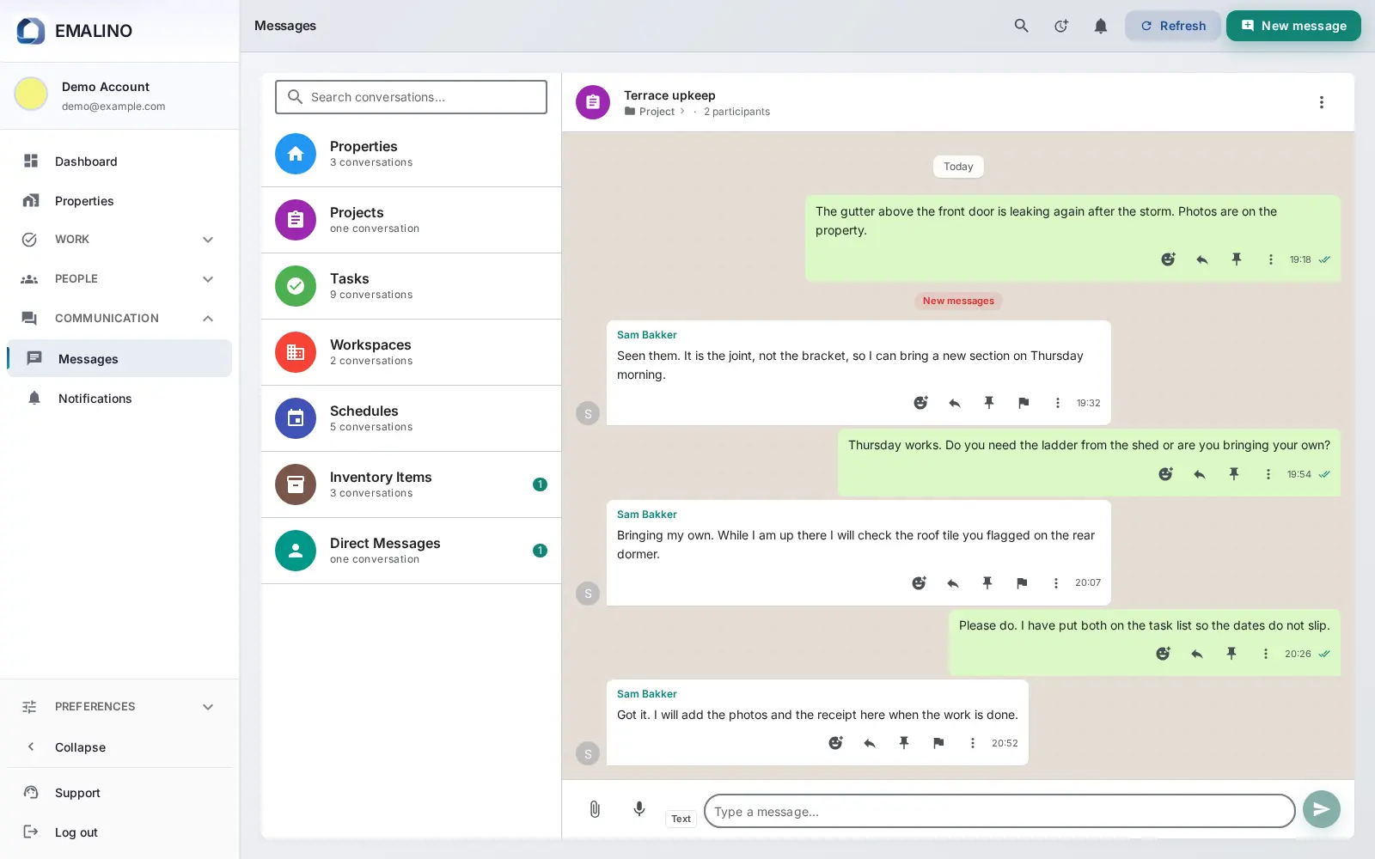This screenshot has width=1375, height=859.
Task: Attach a file with the paperclip icon
Action: [595, 809]
